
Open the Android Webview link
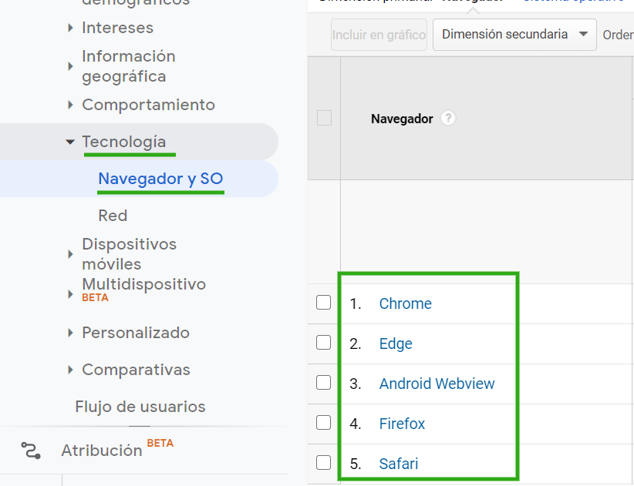(x=437, y=384)
